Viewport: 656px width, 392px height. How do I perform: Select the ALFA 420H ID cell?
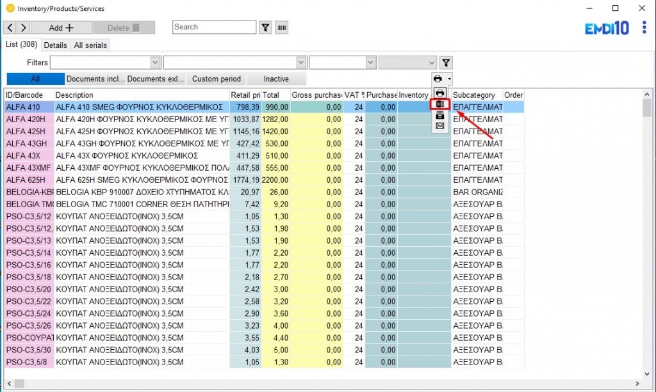click(x=29, y=120)
